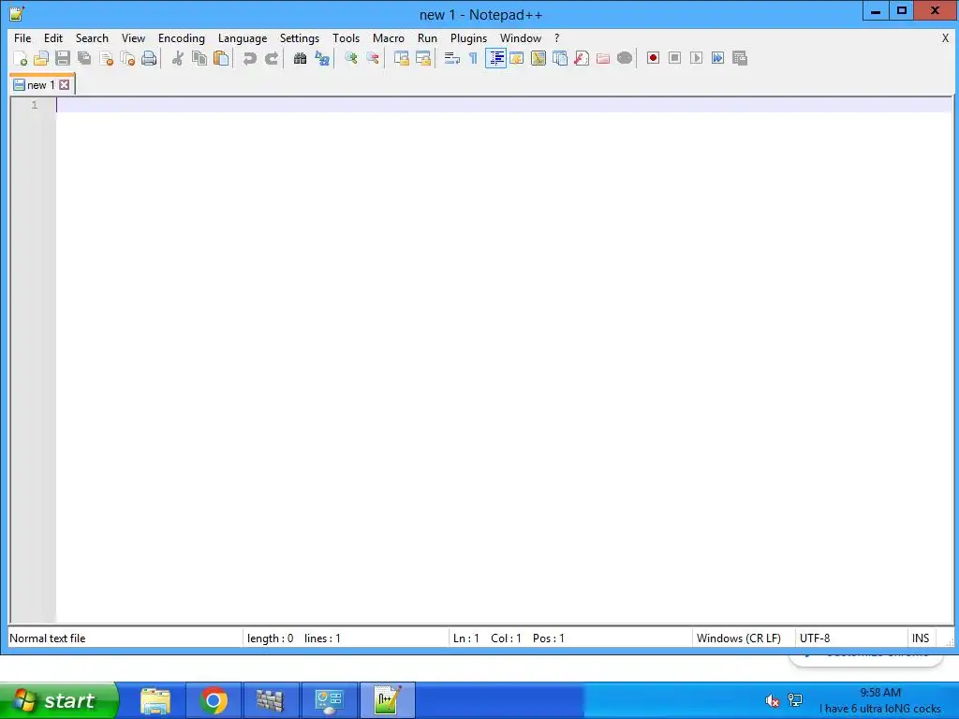
Task: Open the Run menu
Action: pyautogui.click(x=427, y=37)
